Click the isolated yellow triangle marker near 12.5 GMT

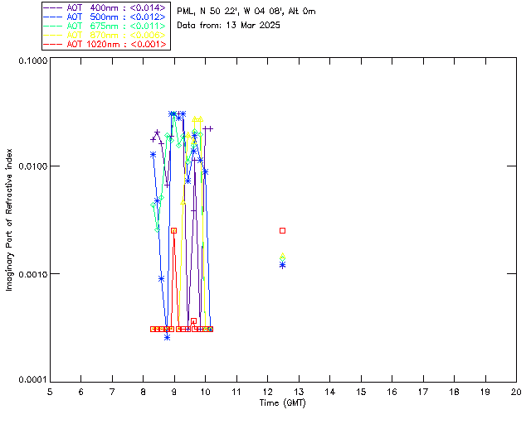pos(282,256)
